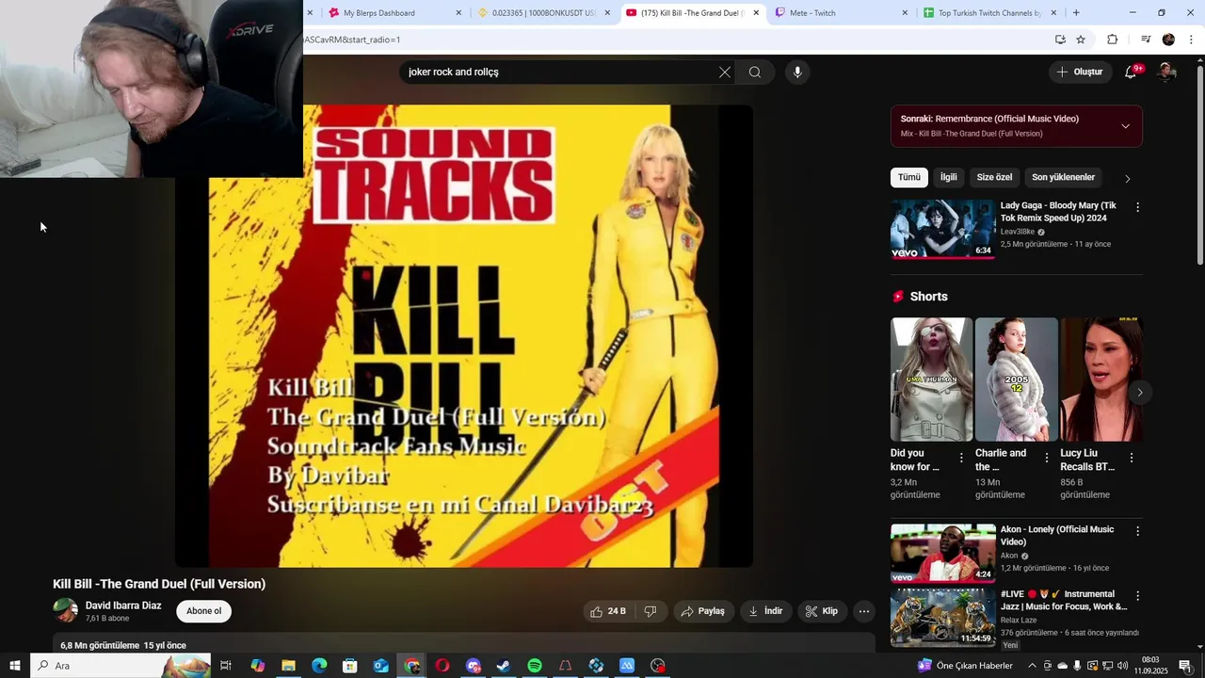Click the YouTube search input field

click(560, 73)
